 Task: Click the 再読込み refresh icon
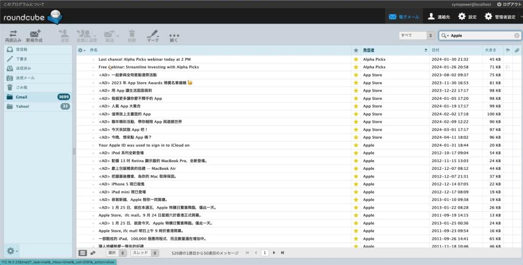[13, 34]
